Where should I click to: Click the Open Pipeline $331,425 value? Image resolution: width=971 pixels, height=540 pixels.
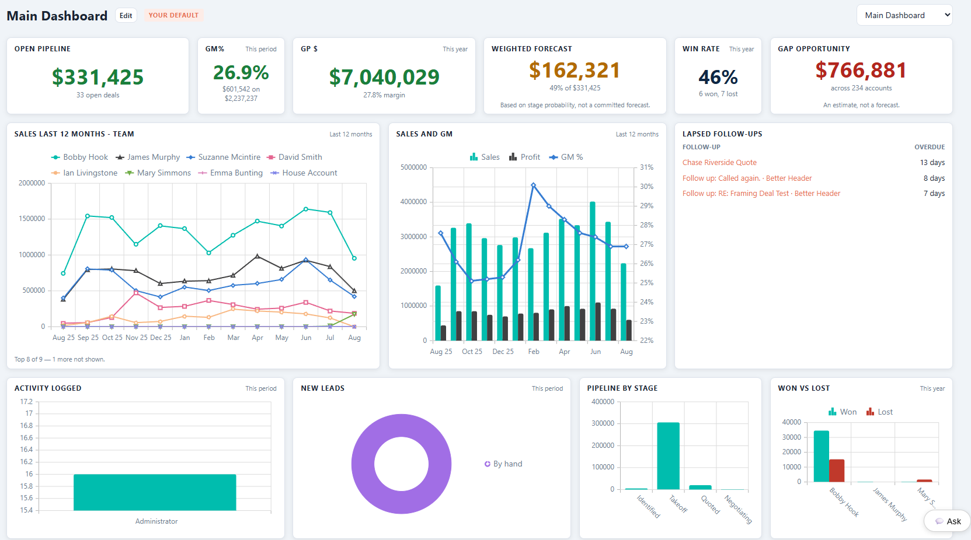pos(98,77)
